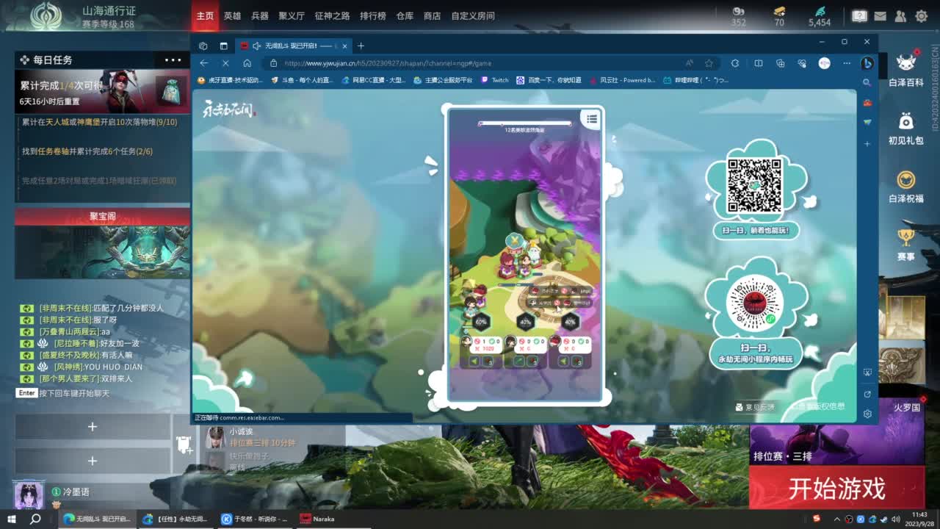Screen dimensions: 940x529
Task: Add a teammate in first empty slot
Action: click(93, 426)
